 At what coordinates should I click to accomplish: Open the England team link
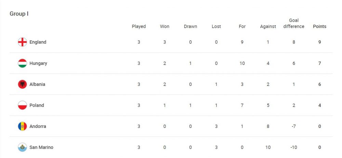38,42
